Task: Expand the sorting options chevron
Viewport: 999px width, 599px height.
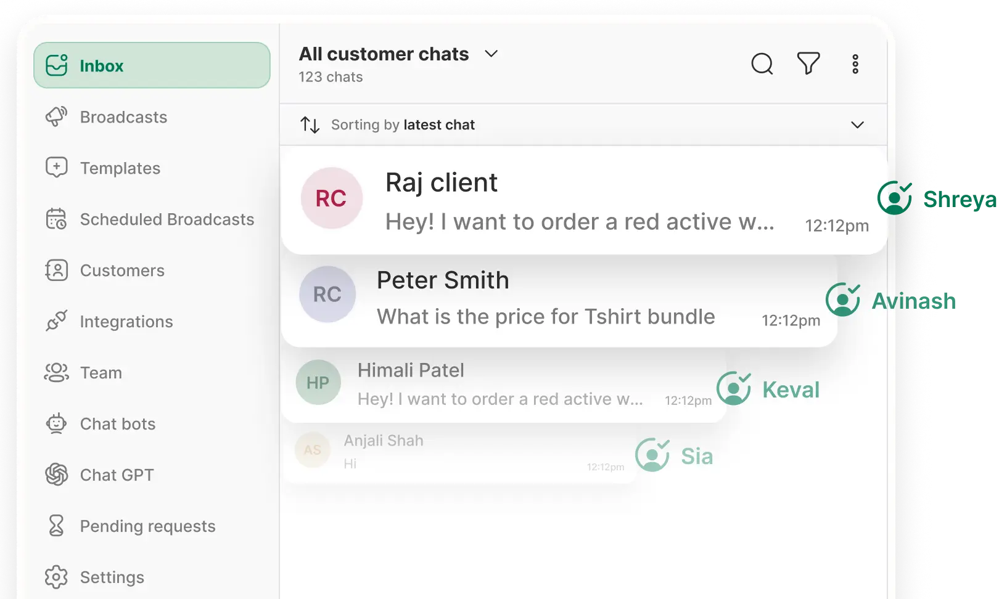Action: point(857,125)
